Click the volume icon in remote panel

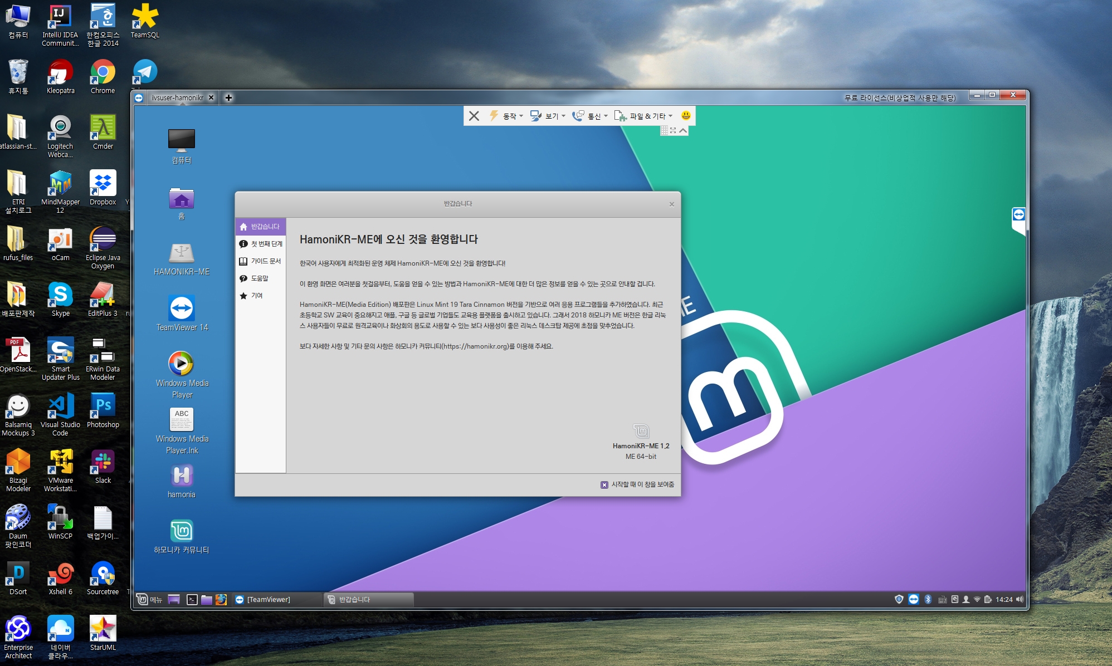1020,599
